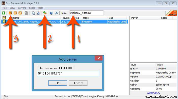The height and width of the screenshot is (99, 178).
Task: Click the padlock icon on the CEKTOP server row
Action: pyautogui.click(x=4, y=21)
